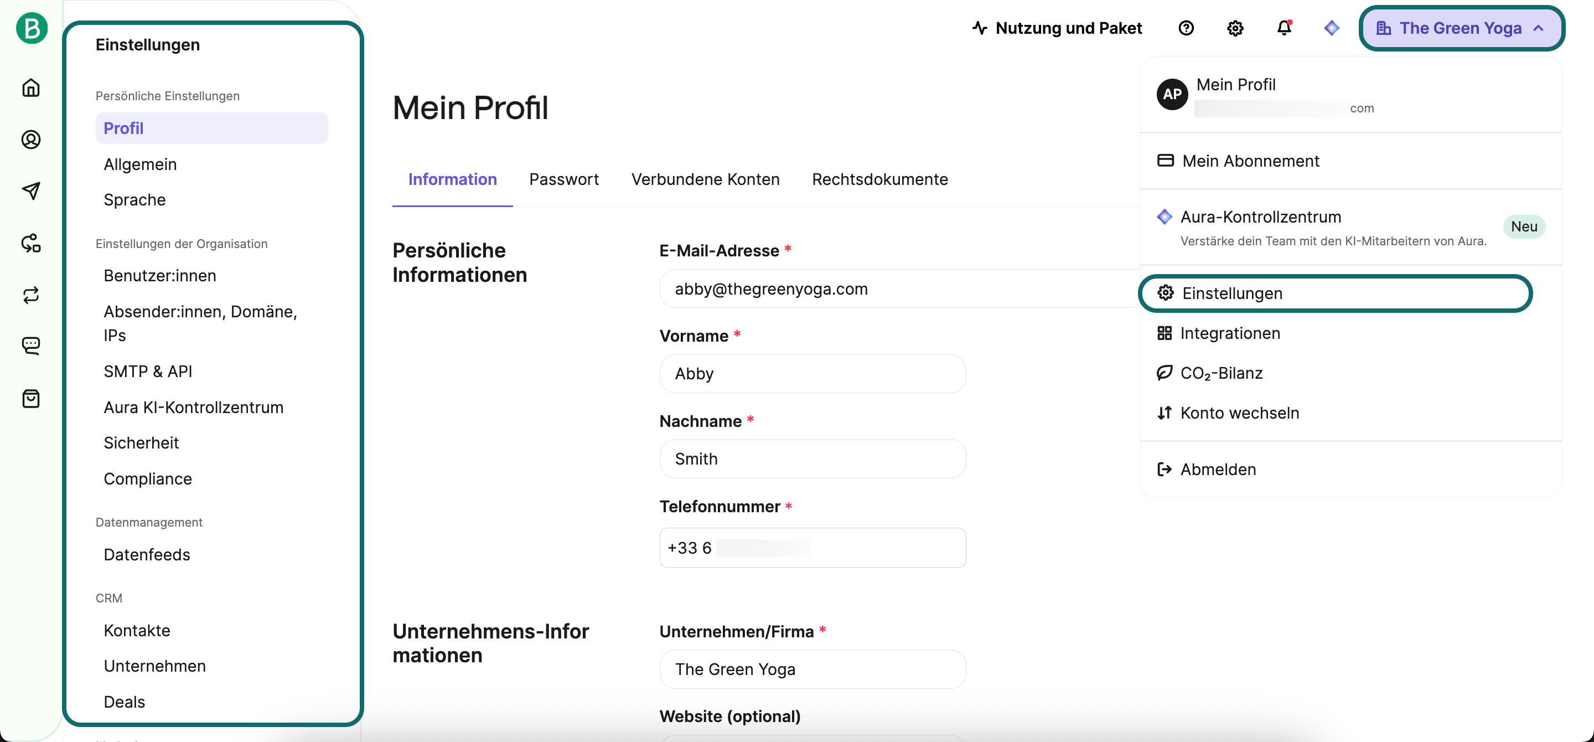This screenshot has width=1594, height=742.
Task: Click the Brevo logo icon
Action: point(32,28)
